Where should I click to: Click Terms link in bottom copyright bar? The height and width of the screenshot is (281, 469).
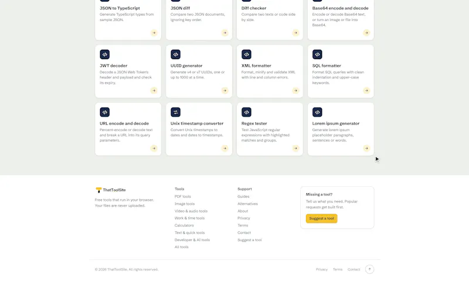click(x=338, y=269)
